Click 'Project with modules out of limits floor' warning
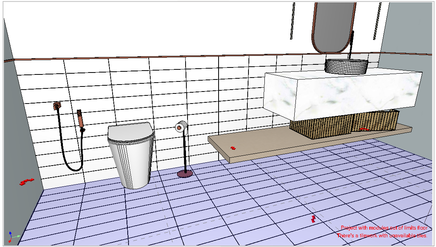 384,228
